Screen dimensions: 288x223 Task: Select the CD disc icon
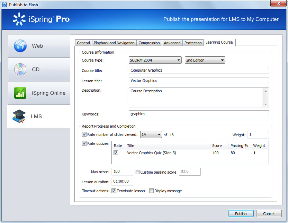click(x=20, y=69)
